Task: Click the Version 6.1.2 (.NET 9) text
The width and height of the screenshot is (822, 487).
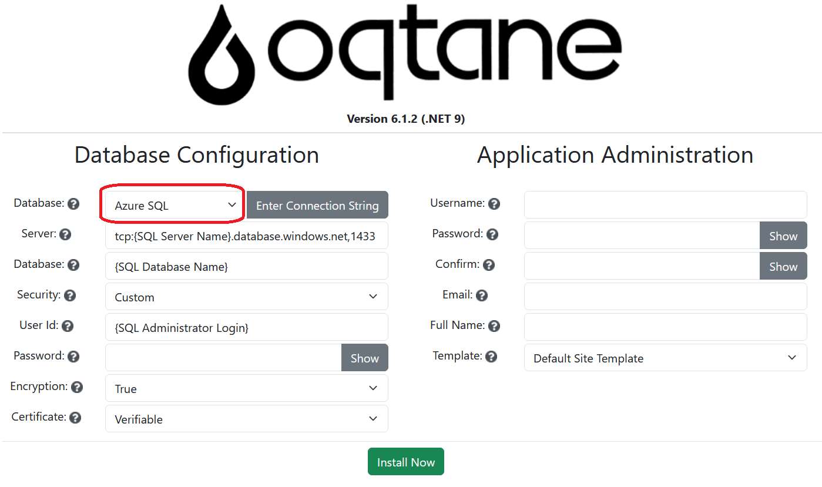Action: point(406,119)
